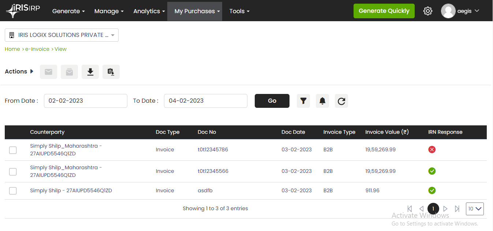Click the From Date field
The image size is (493, 231).
(x=86, y=101)
